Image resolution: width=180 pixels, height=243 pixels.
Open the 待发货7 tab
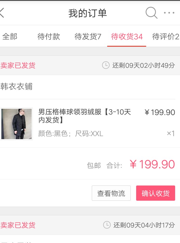(88, 37)
